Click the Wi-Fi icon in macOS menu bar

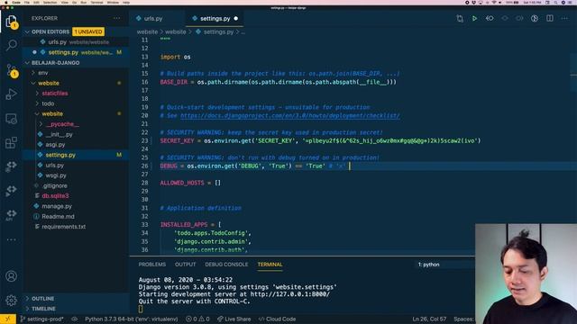(x=493, y=2)
